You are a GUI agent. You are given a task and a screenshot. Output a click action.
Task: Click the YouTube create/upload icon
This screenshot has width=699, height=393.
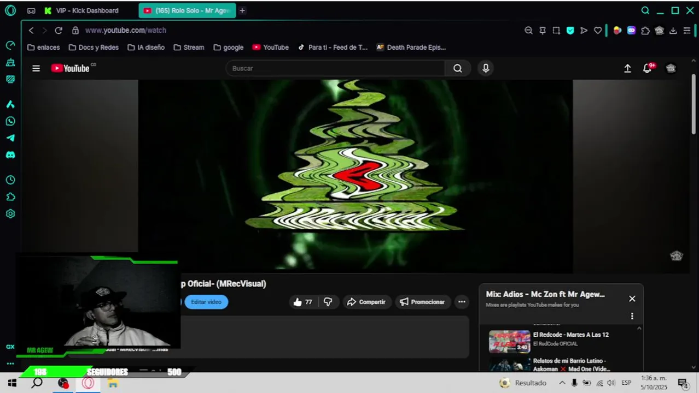point(627,68)
